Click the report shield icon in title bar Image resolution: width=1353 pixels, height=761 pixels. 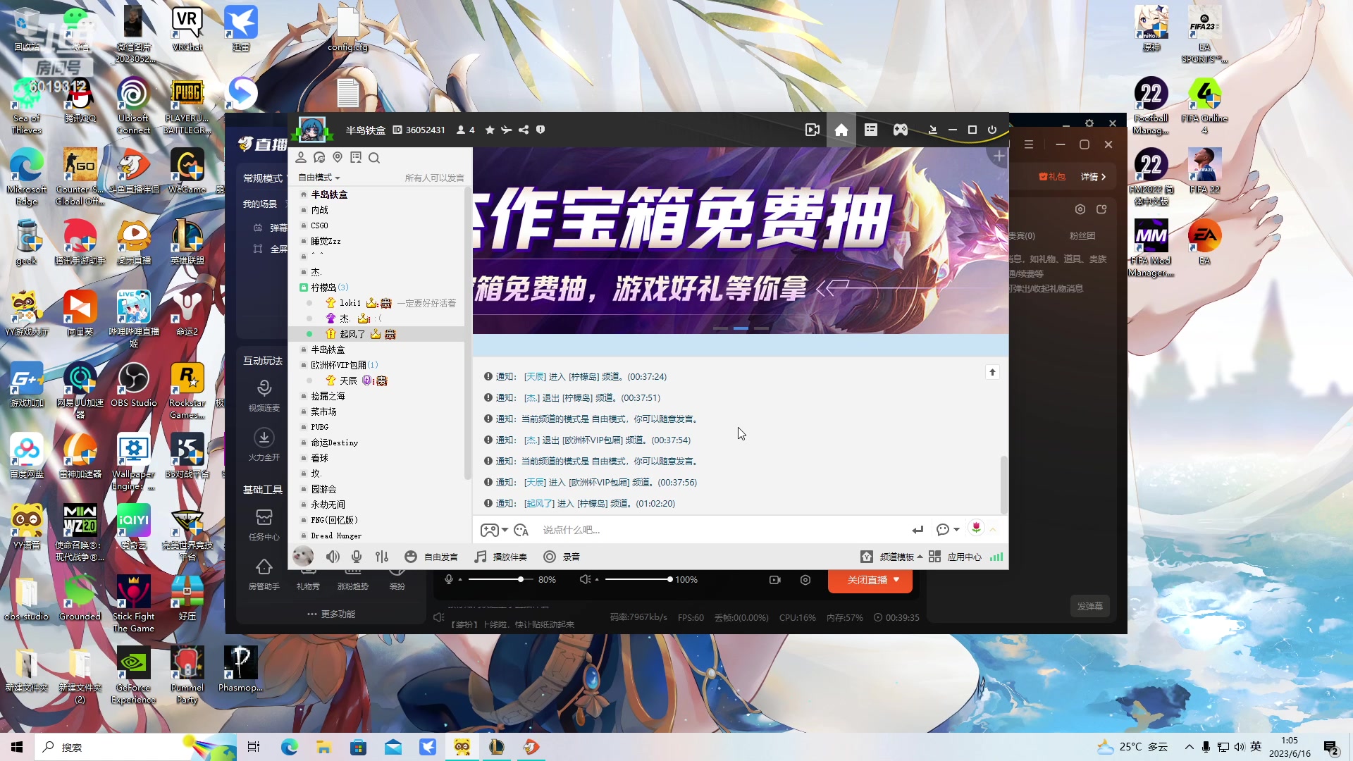point(540,130)
